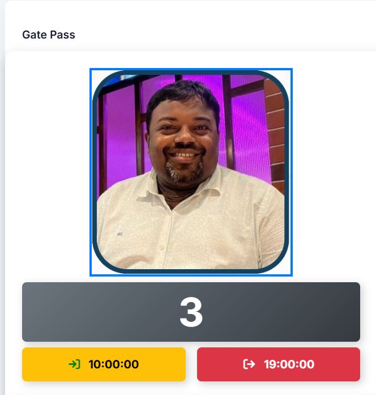Click the 10:00:00 entry time text
The width and height of the screenshot is (376, 395).
[x=113, y=364]
